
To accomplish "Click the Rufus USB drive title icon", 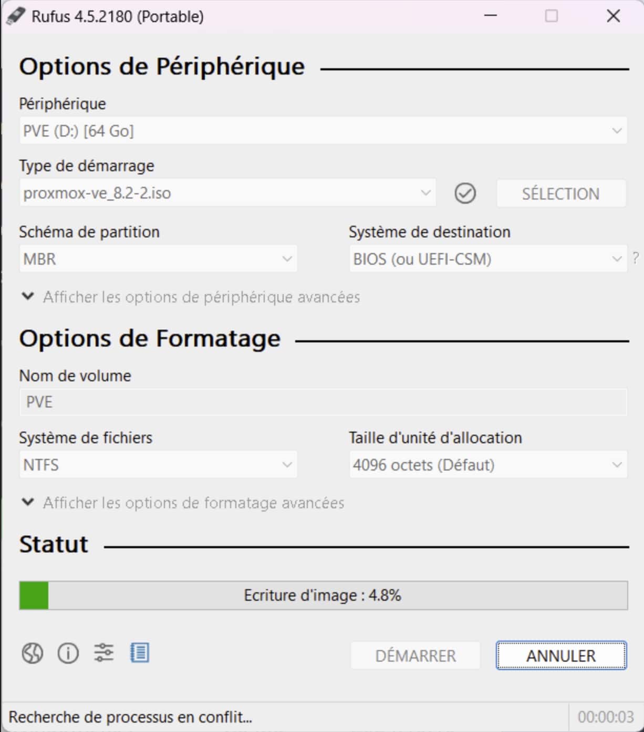I will [x=15, y=16].
